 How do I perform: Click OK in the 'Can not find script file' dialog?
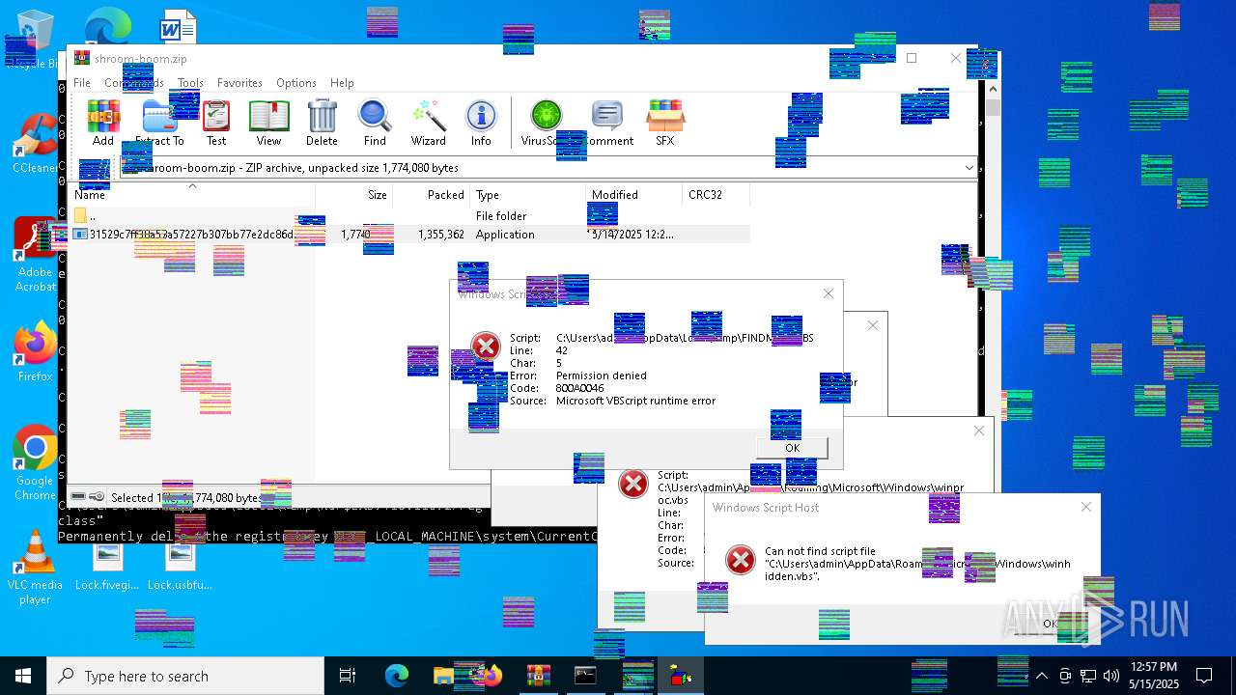[x=1050, y=624]
